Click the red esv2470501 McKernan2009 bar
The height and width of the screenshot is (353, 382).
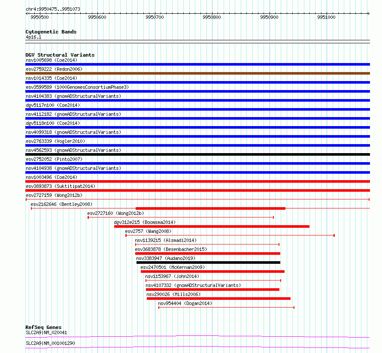[x=213, y=272]
